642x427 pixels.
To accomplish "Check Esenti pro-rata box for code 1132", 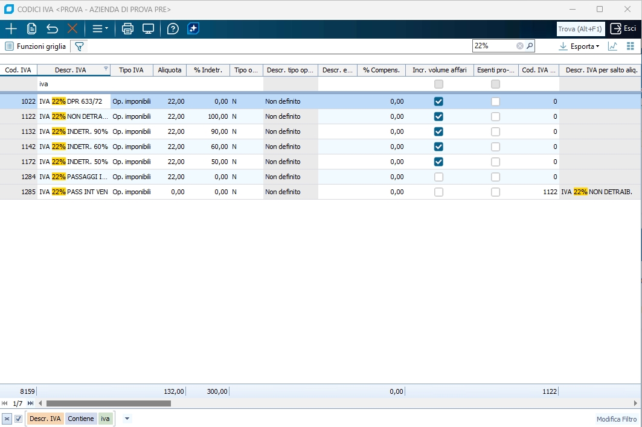I will coord(495,131).
